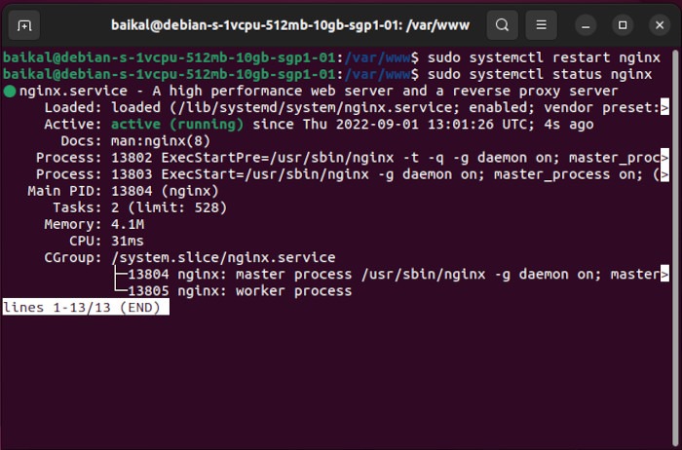This screenshot has height=450, width=682.
Task: Click the '/system.slice/nginx.service' CGroup path
Action: 223,257
